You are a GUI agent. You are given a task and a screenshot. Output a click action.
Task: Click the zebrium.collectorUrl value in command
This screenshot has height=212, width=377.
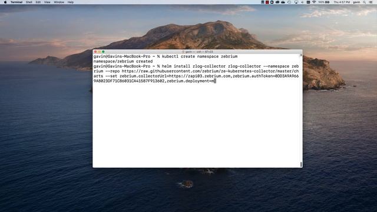[x=200, y=76]
